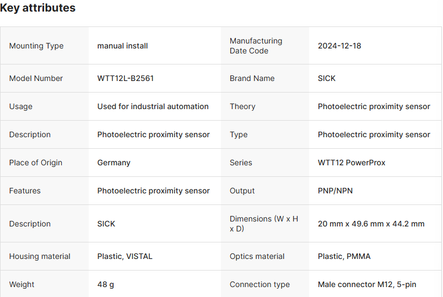Click the Manufacturing Date Code label
Image resolution: width=443 pixels, height=297 pixels.
[256, 46]
